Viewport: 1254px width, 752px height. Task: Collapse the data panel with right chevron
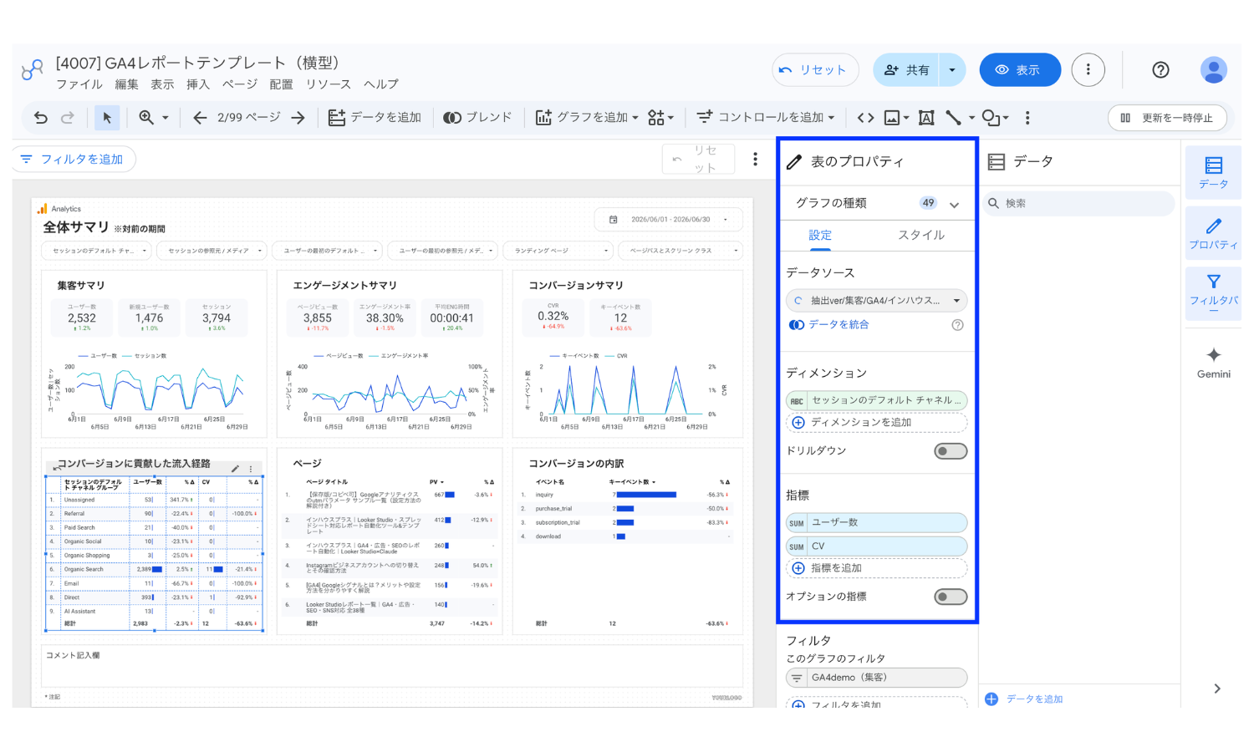[1217, 689]
